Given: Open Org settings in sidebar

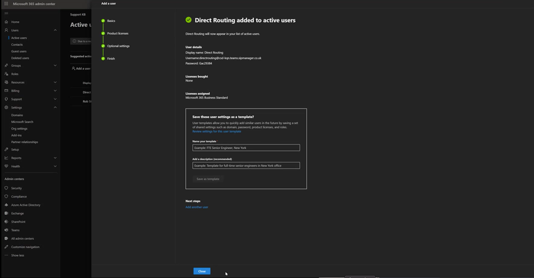Looking at the screenshot, I should coord(19,129).
